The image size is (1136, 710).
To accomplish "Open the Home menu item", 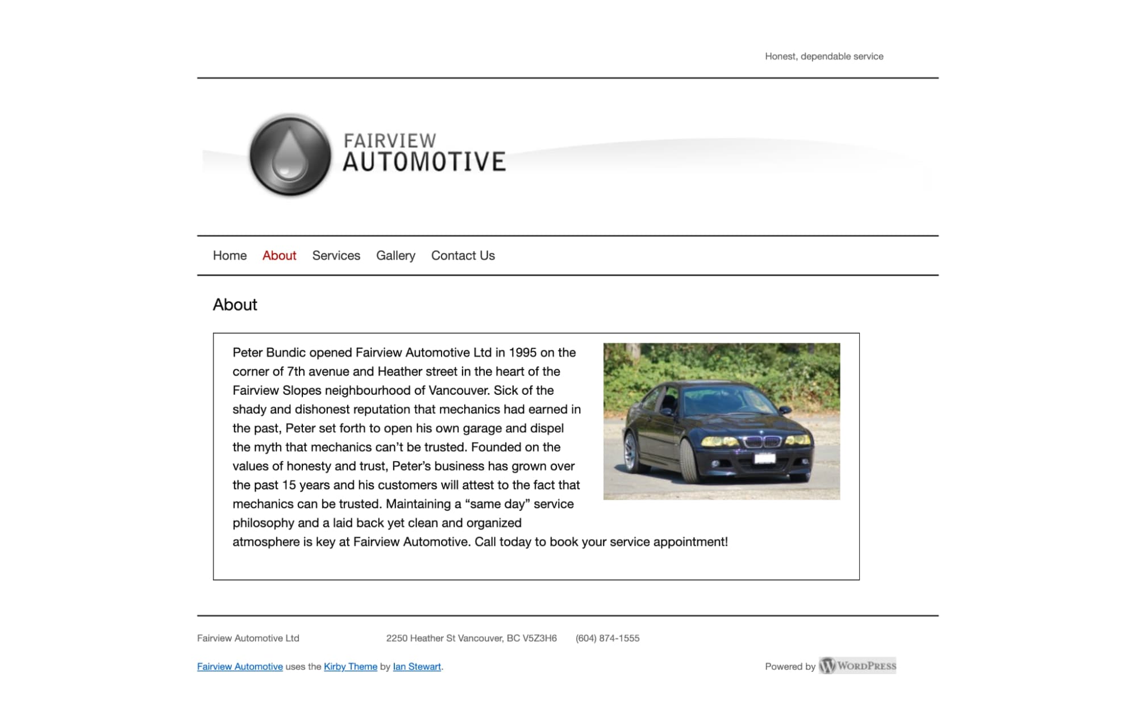I will tap(230, 256).
